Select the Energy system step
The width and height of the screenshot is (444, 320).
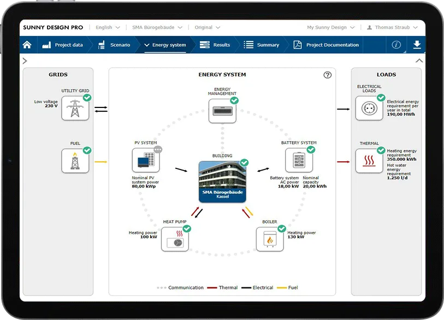click(x=165, y=45)
